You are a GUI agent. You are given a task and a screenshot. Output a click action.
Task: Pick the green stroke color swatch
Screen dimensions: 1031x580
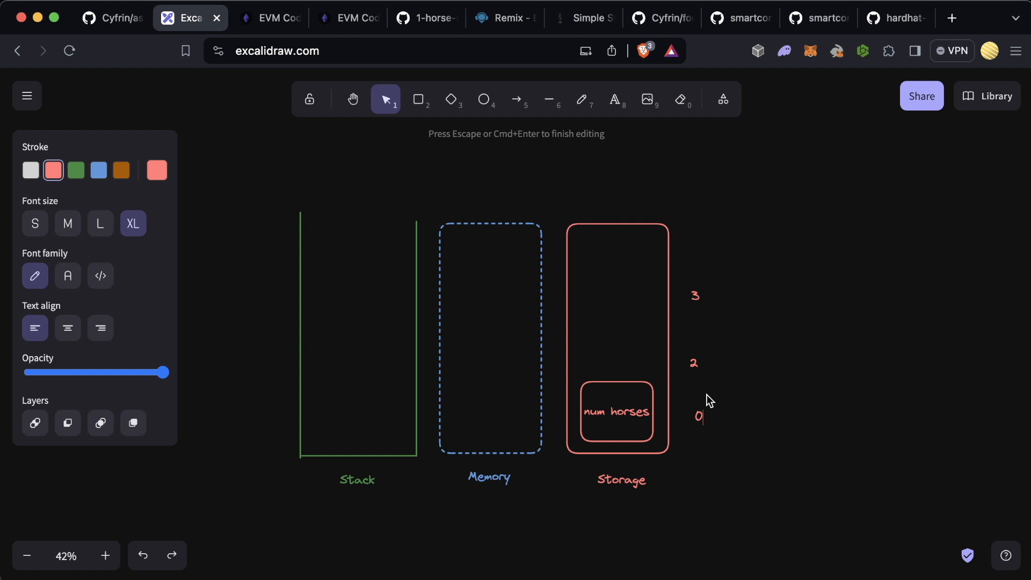tap(76, 170)
